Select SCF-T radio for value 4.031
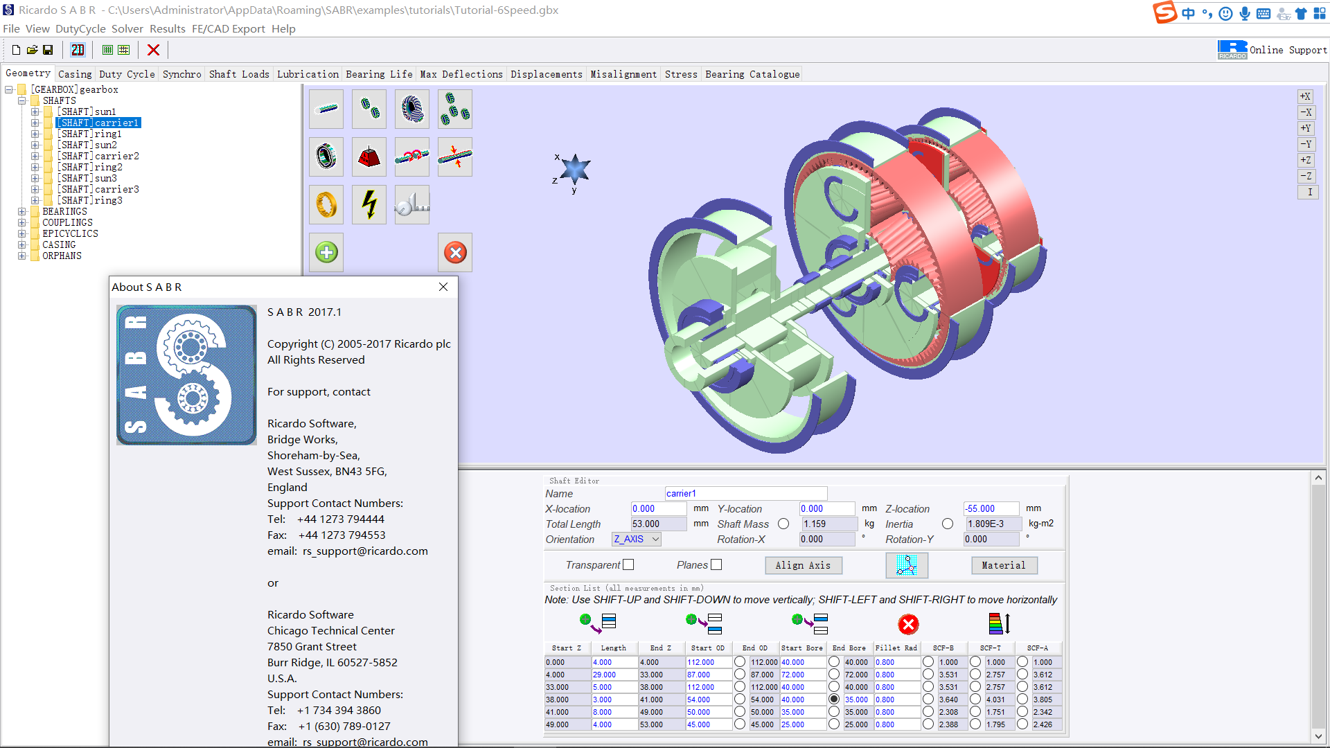Screen dimensions: 1330x748 pos(975,700)
